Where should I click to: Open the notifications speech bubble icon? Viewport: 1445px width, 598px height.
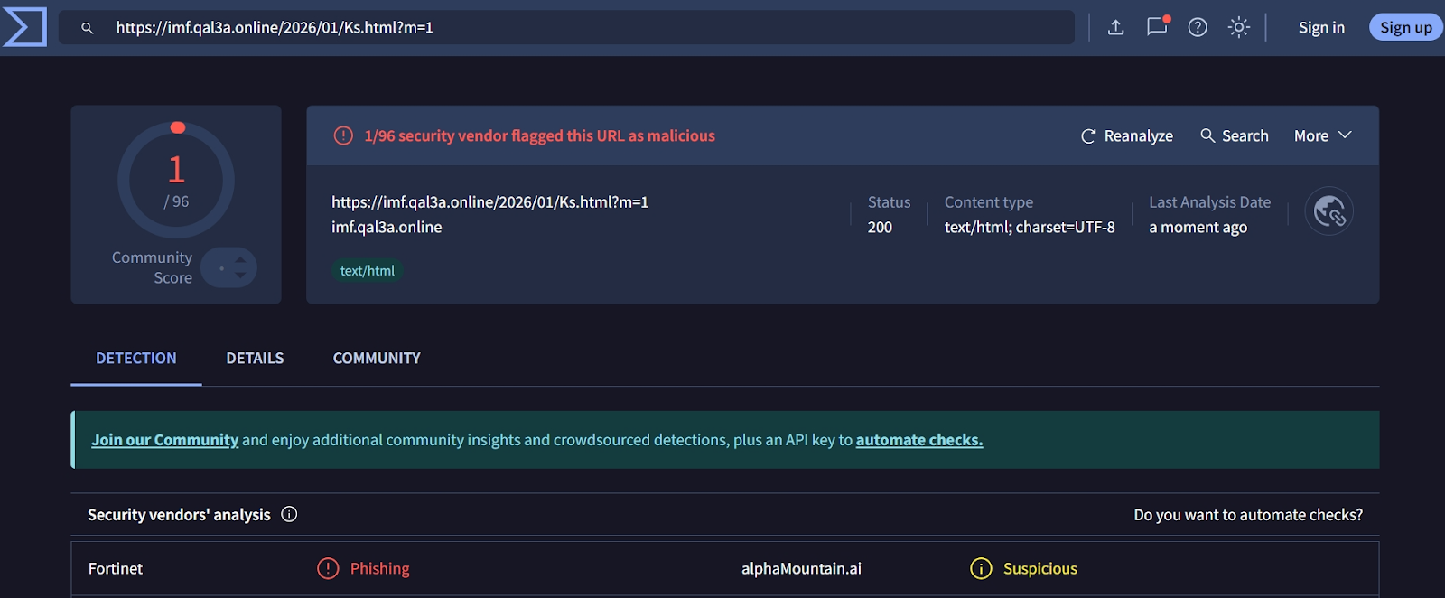tap(1157, 27)
